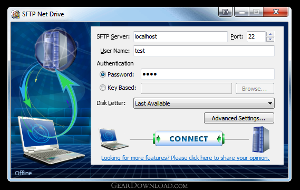The height and width of the screenshot is (190, 300).
Task: Decrease port number with down arrow
Action: pyautogui.click(x=270, y=39)
